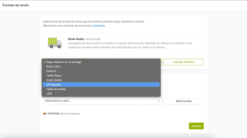Click the 'Colombia' country name beside flag
The height and width of the screenshot is (138, 247).
tap(53, 113)
